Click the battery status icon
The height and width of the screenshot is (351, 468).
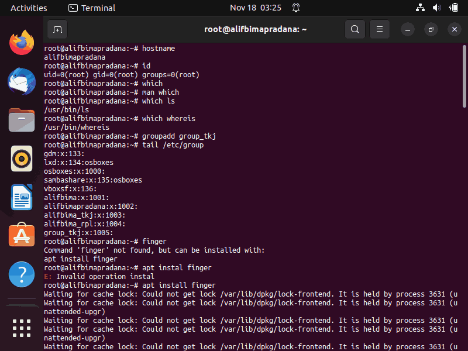pos(453,8)
